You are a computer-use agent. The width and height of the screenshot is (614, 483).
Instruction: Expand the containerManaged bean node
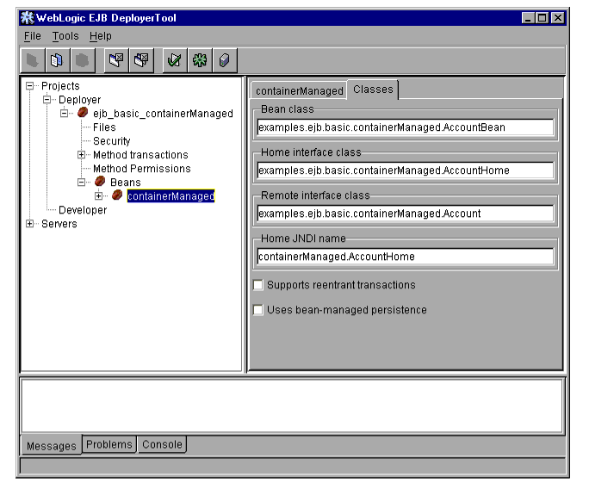point(99,195)
